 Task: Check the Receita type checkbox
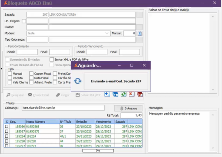pos(10,78)
